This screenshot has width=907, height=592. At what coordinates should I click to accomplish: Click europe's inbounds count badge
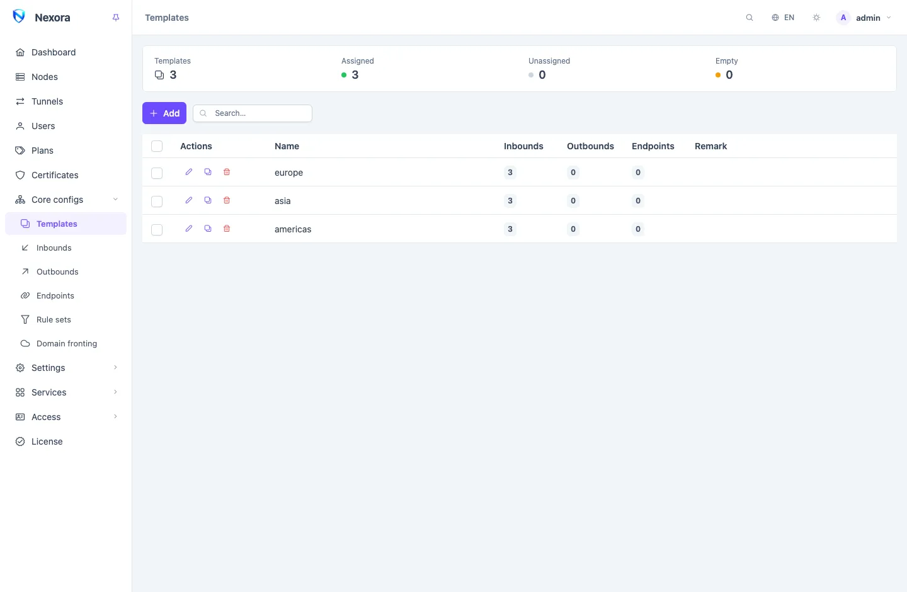tap(510, 173)
